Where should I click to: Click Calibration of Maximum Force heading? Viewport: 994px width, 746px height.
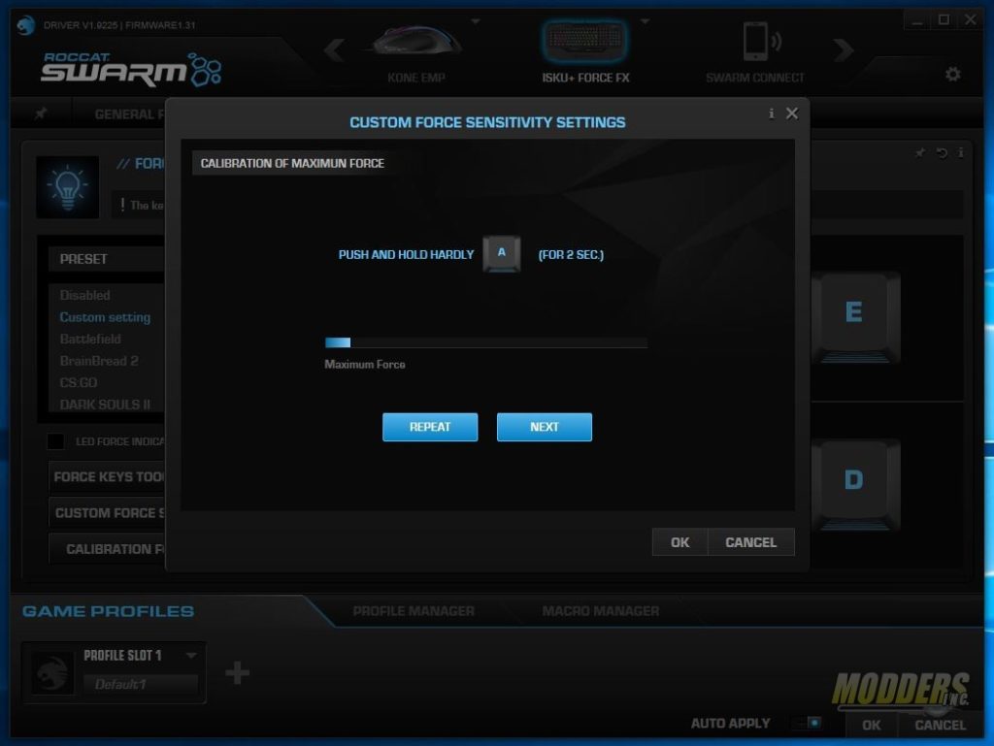(292, 163)
